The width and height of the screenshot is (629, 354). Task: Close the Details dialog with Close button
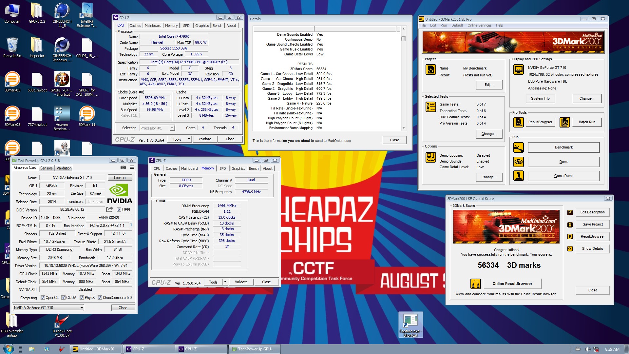394,140
